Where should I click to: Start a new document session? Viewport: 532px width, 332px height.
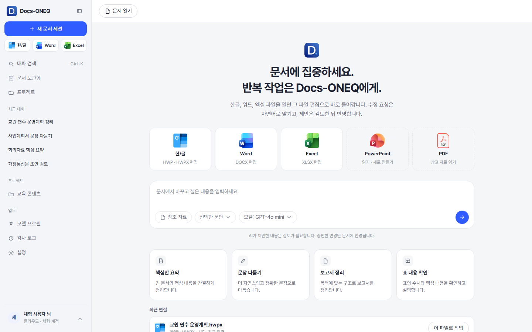pyautogui.click(x=45, y=29)
